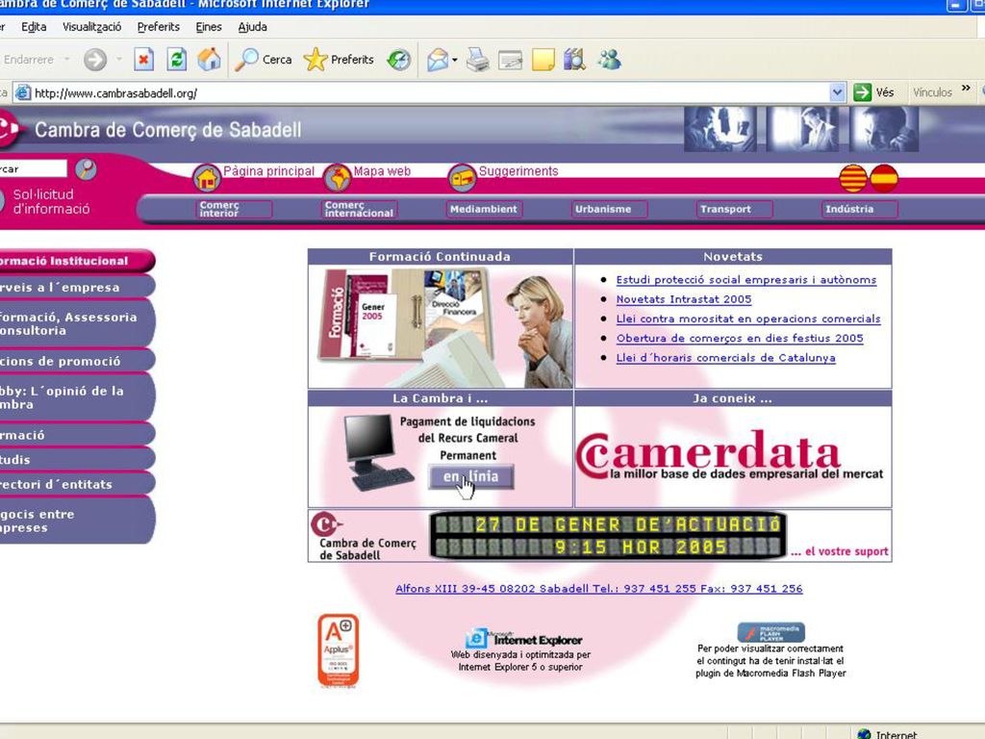Click the Mapa web globe icon
The width and height of the screenshot is (985, 739).
tap(338, 178)
